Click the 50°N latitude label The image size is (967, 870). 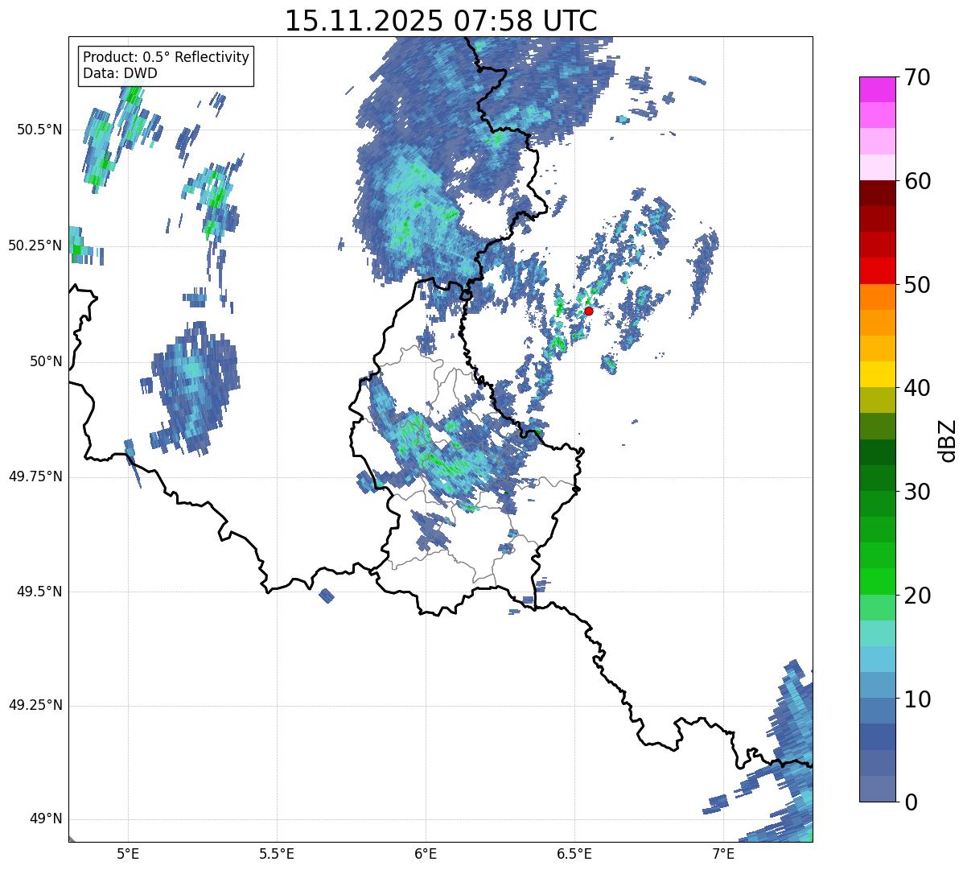coord(46,361)
